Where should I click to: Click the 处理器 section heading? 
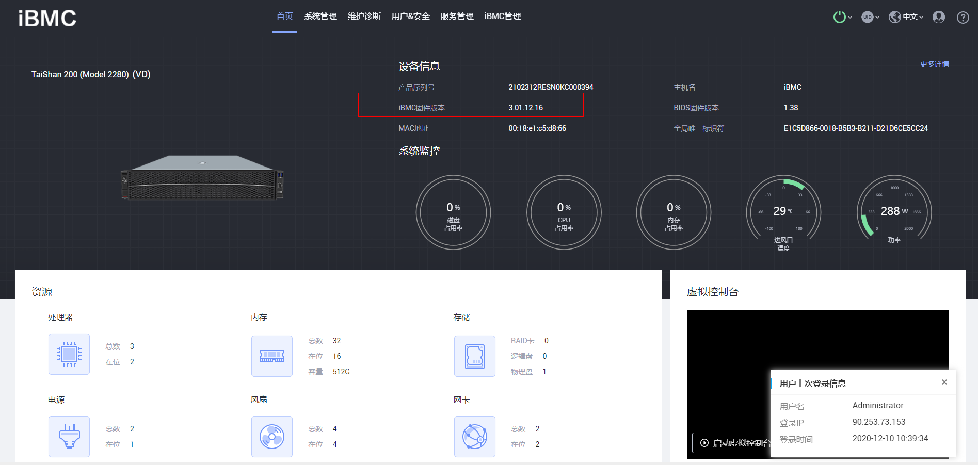click(x=60, y=317)
